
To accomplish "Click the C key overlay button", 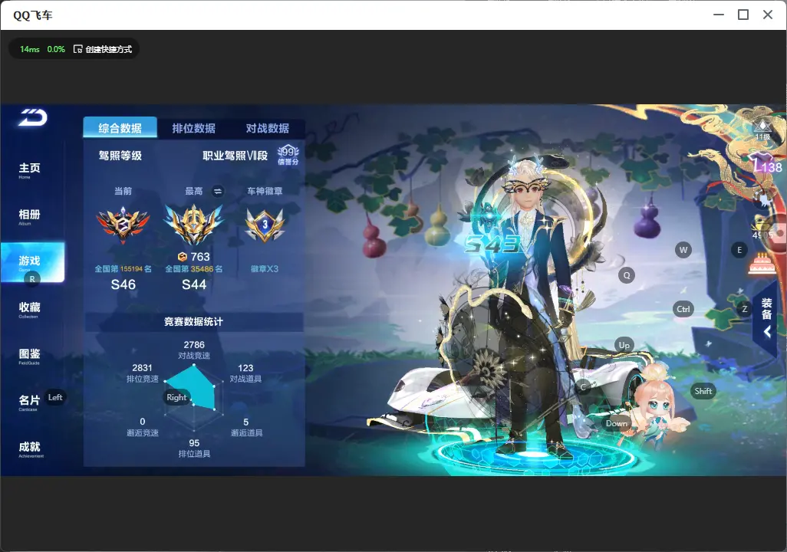I will [583, 387].
